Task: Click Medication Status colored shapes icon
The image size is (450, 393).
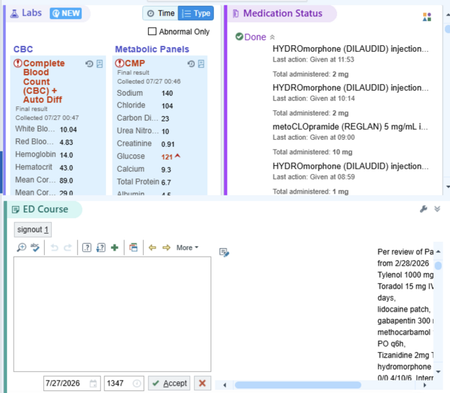Action: point(427,17)
